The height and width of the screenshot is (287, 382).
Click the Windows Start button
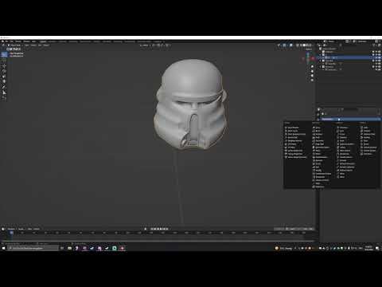[3, 248]
